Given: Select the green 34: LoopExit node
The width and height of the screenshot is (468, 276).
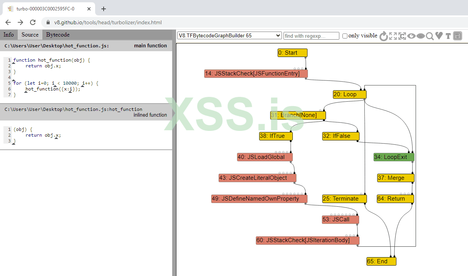Looking at the screenshot, I should pyautogui.click(x=394, y=157).
